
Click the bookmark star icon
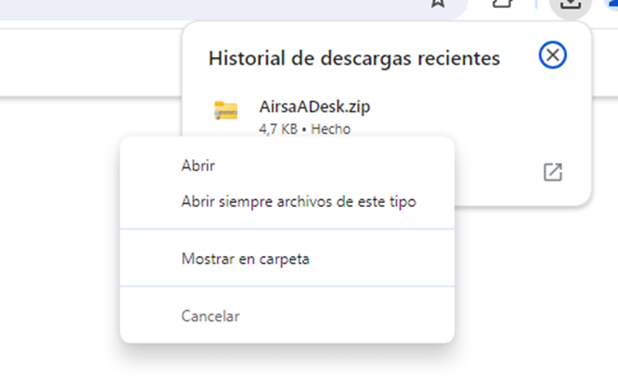[x=438, y=3]
